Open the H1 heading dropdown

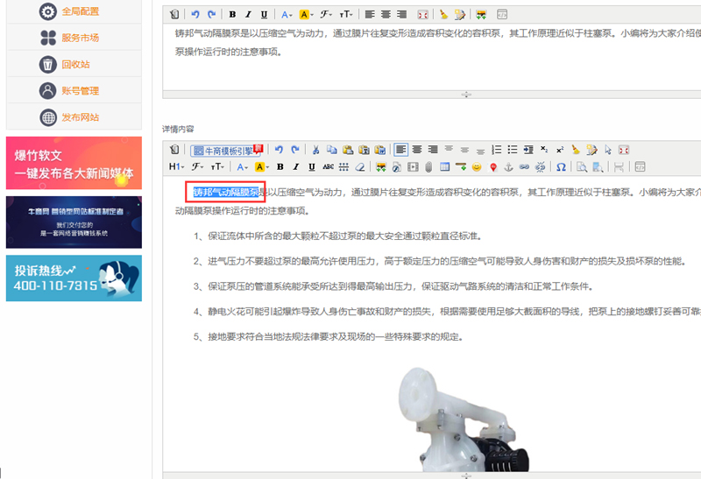pos(176,166)
